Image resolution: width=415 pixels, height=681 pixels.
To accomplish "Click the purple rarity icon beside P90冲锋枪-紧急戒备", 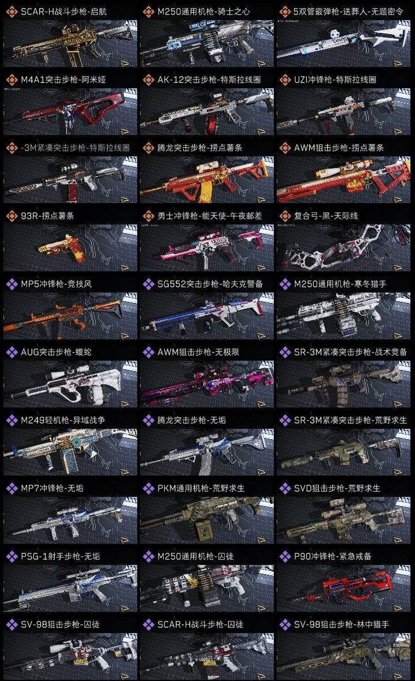I will (285, 556).
